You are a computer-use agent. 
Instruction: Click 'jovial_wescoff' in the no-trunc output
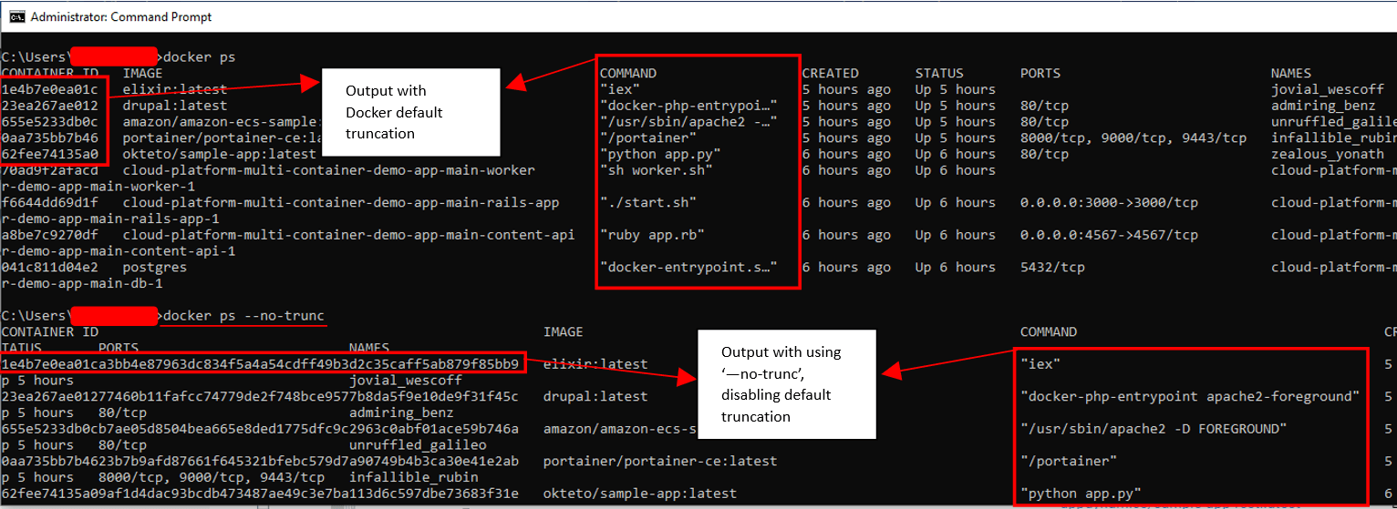click(x=406, y=381)
